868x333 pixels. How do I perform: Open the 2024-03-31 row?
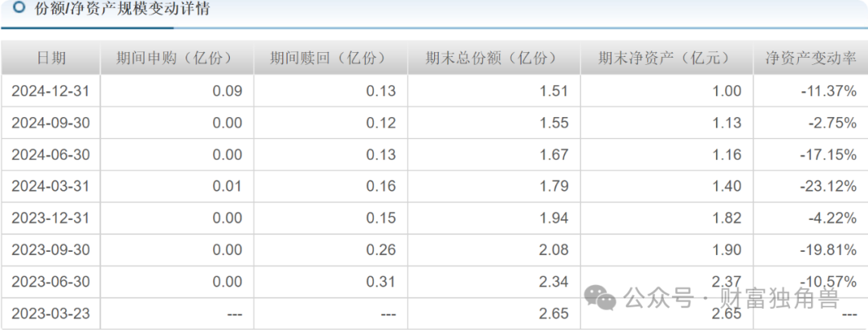coord(51,186)
